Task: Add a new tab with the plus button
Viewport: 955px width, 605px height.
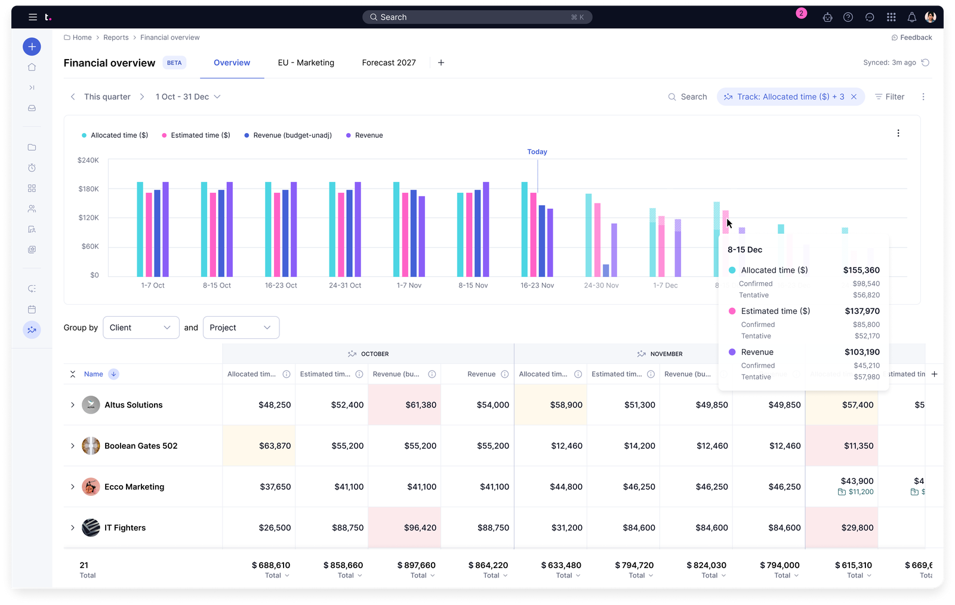Action: point(441,63)
